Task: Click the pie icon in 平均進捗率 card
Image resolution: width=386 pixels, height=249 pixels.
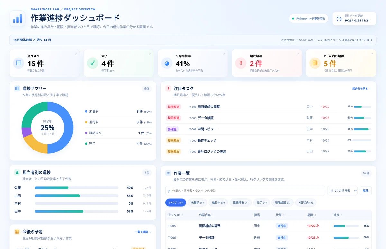Action: point(167,63)
